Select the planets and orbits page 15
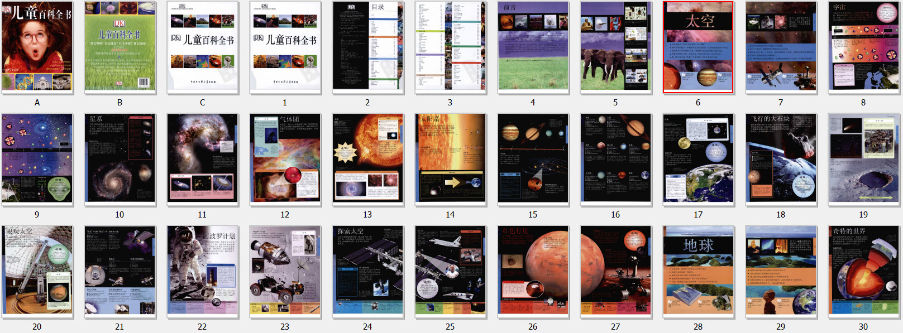The image size is (903, 333). click(x=533, y=159)
